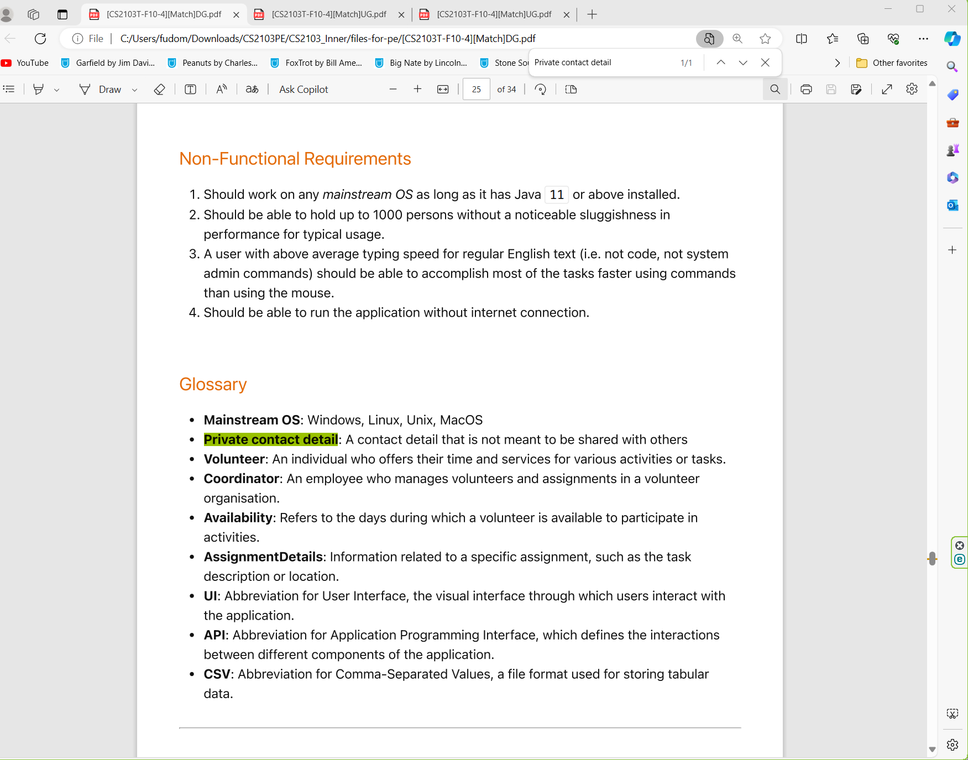Open Ask Copilot
968x760 pixels.
pos(304,89)
